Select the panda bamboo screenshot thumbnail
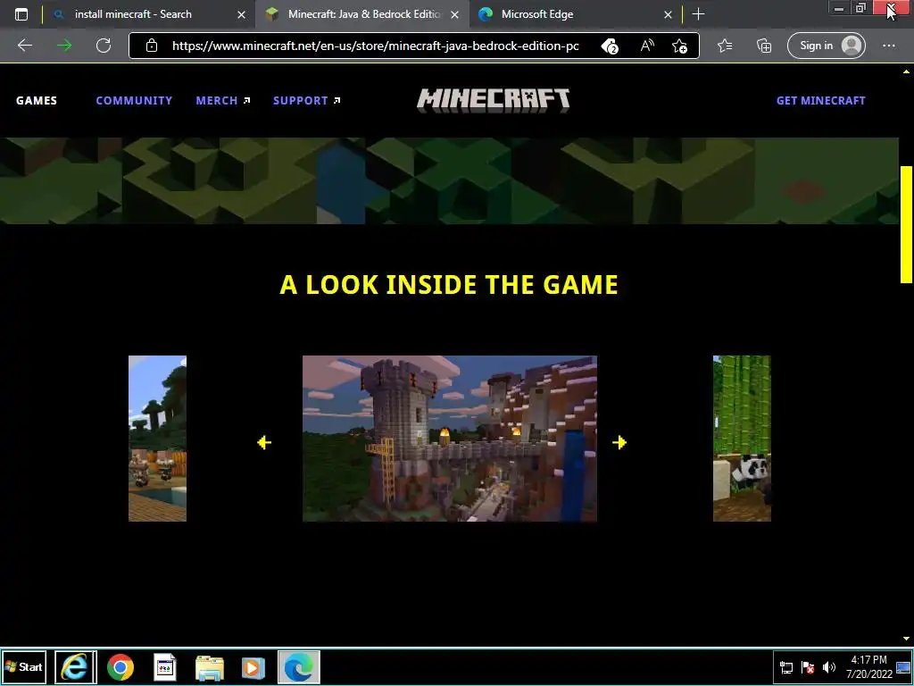Screen dimensions: 914x686 [x=742, y=439]
